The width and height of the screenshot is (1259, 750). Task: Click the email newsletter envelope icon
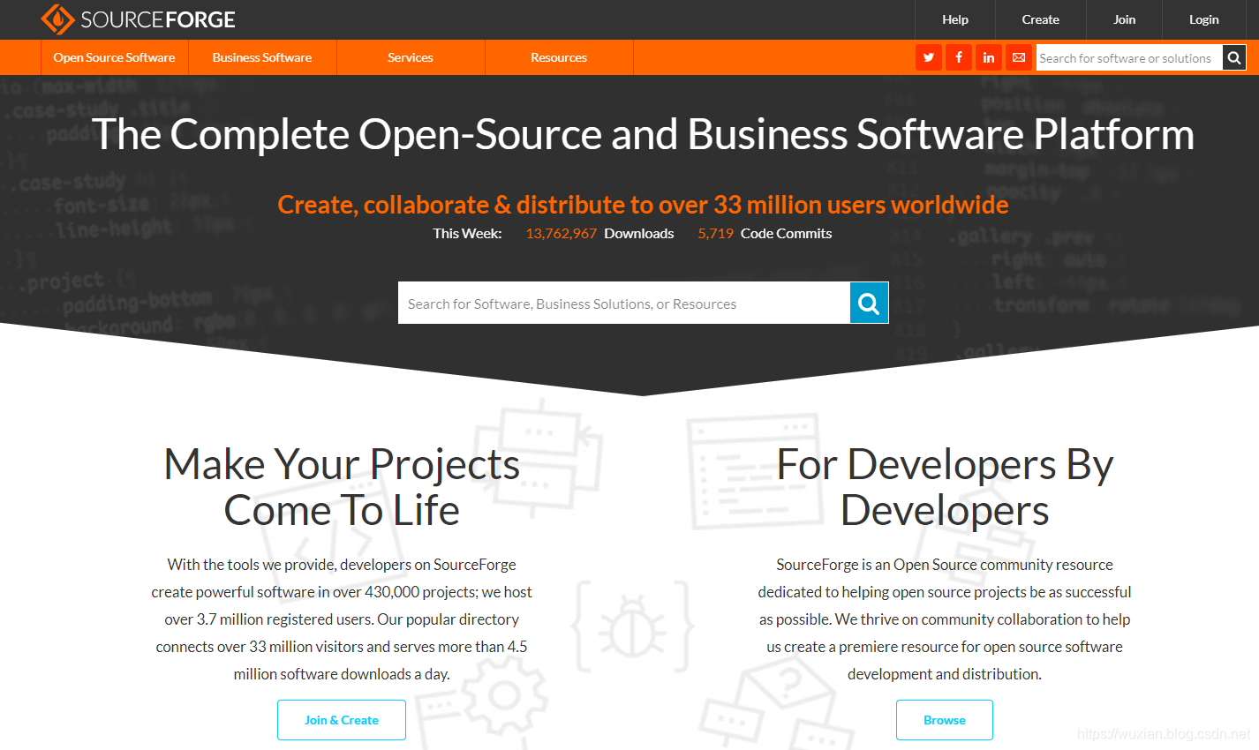(1019, 57)
